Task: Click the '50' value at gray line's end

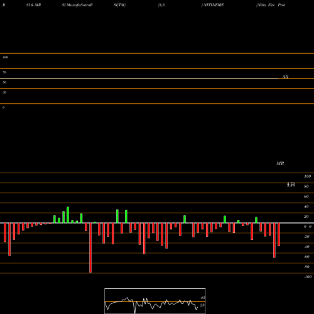Action: coord(286,77)
